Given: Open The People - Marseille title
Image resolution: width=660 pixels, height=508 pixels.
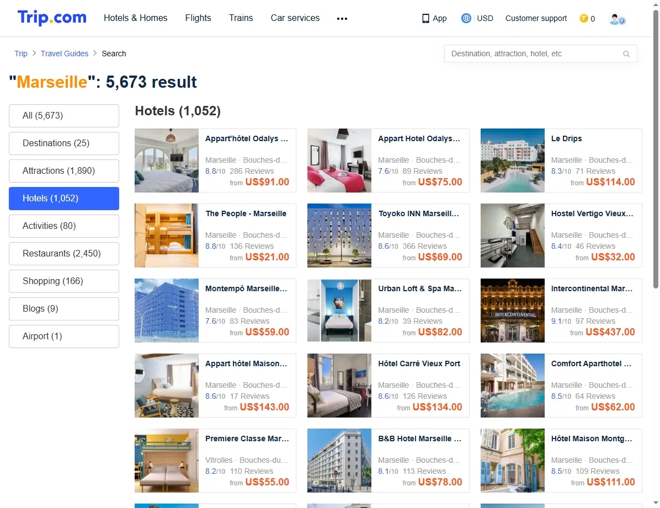Looking at the screenshot, I should (x=246, y=213).
